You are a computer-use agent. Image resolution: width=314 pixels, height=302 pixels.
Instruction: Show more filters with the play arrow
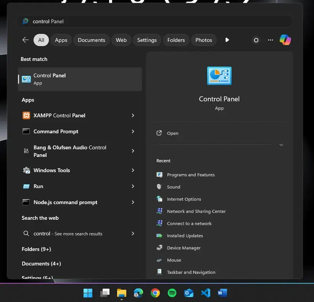tap(227, 40)
